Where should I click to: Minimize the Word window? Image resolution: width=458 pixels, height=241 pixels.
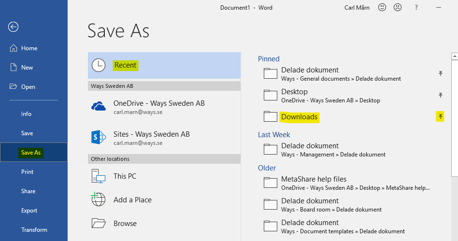tap(439, 8)
